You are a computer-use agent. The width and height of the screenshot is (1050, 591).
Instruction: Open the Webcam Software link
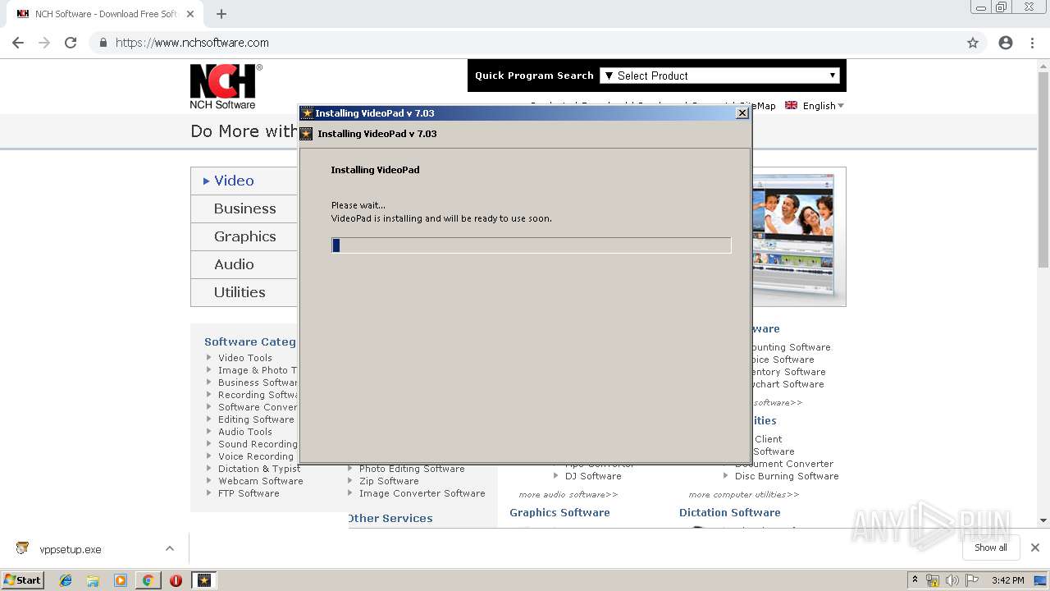(x=261, y=481)
